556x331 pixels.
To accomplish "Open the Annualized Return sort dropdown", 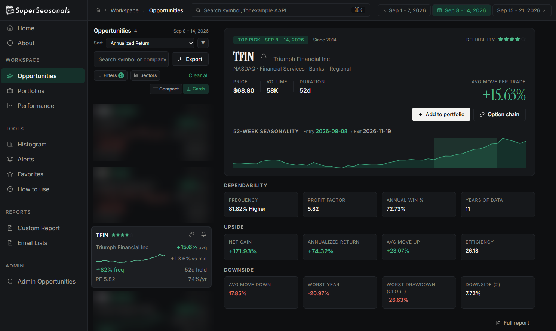I will click(150, 43).
